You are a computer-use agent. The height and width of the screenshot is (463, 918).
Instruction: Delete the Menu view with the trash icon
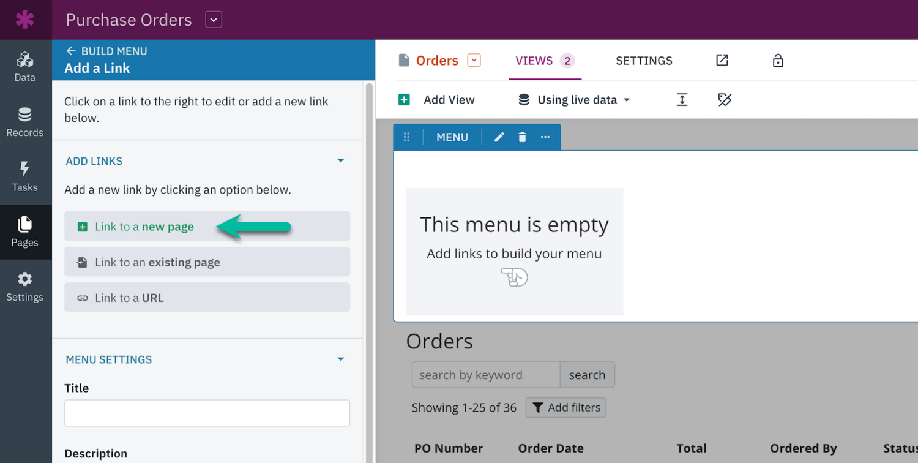click(522, 137)
